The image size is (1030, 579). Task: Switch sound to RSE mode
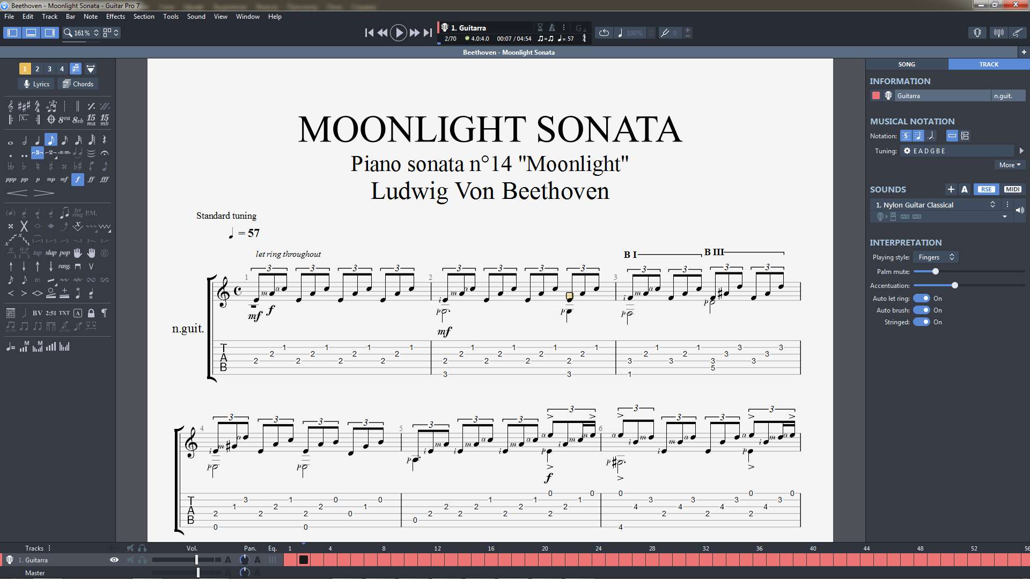(x=986, y=189)
